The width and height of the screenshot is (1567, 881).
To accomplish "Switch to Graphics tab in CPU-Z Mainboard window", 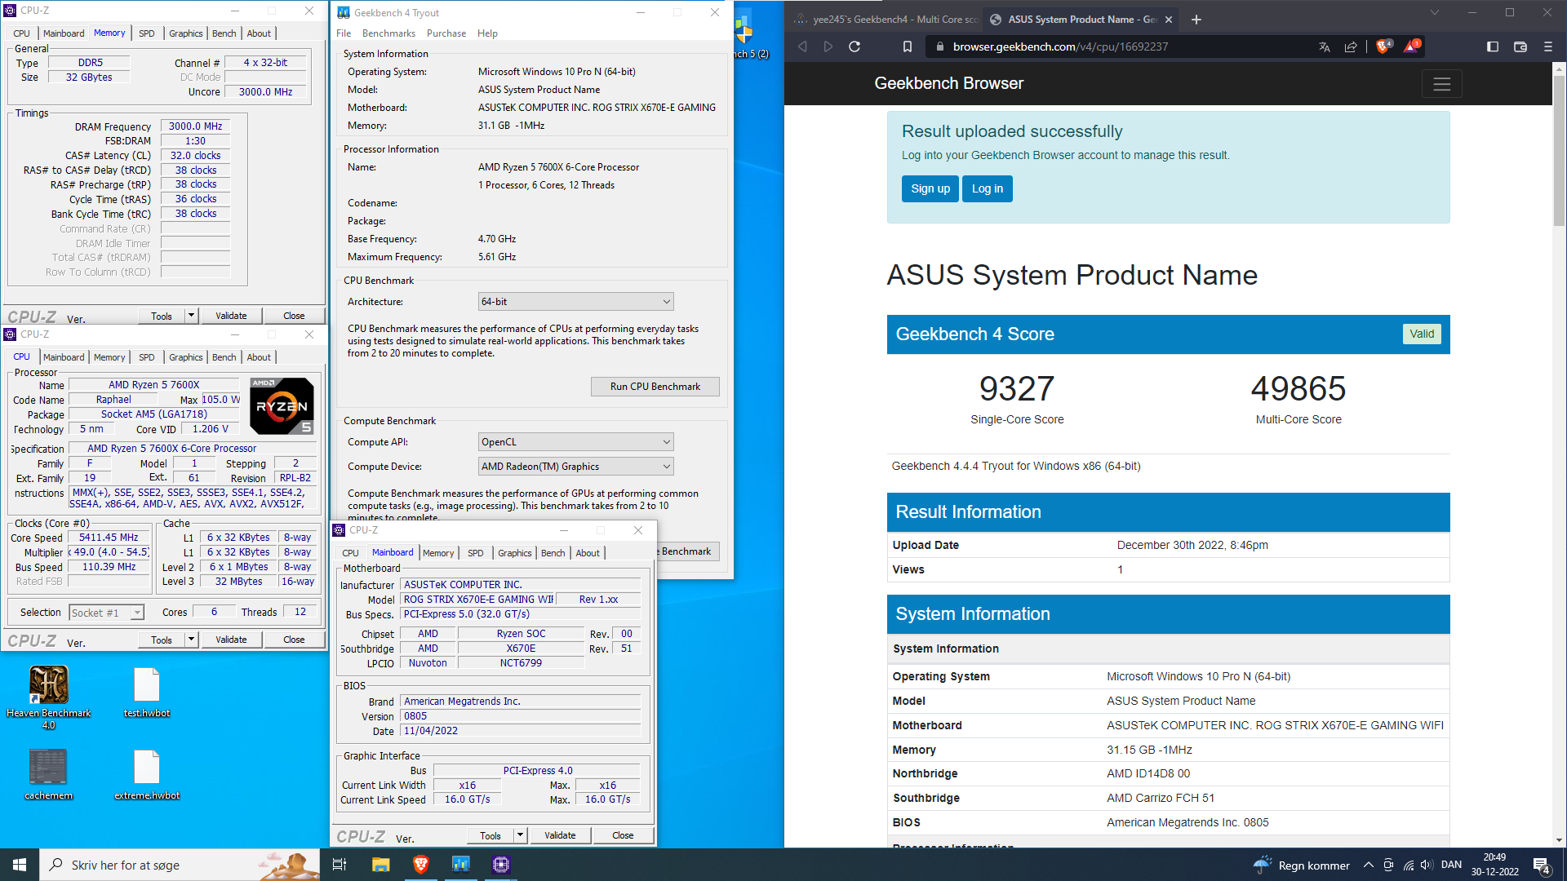I will tap(514, 553).
